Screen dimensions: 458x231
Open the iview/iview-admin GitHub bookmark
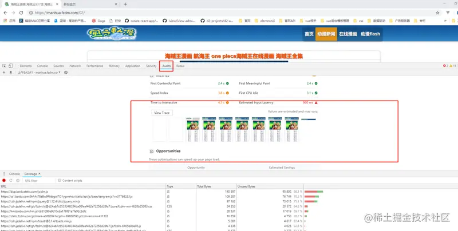click(179, 21)
